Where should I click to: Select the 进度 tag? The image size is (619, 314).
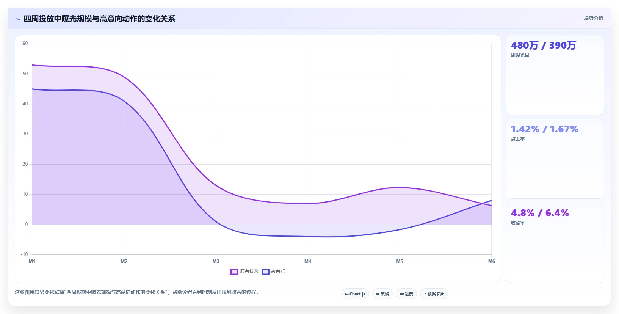406,294
